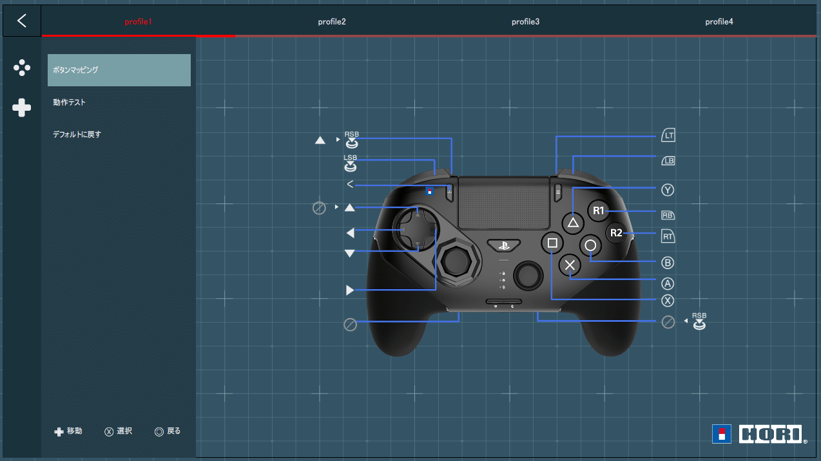
Task: Select the D-pad left arrow mapping label
Action: (350, 233)
